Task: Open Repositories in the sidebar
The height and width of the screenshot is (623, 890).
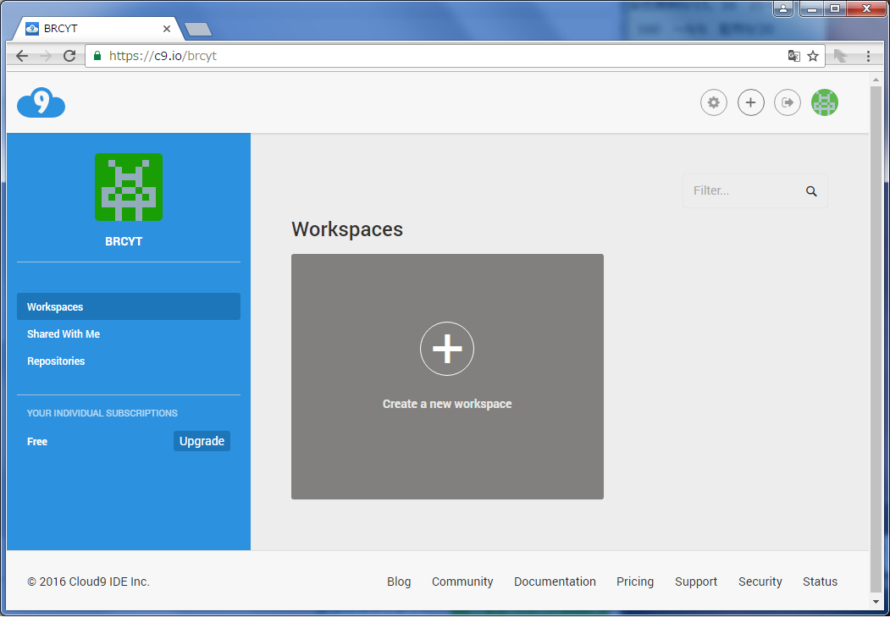Action: [56, 361]
